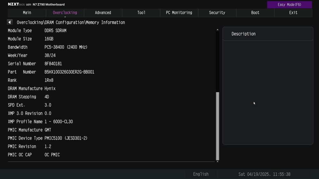
Task: Click the date and time display
Action: tap(264, 174)
